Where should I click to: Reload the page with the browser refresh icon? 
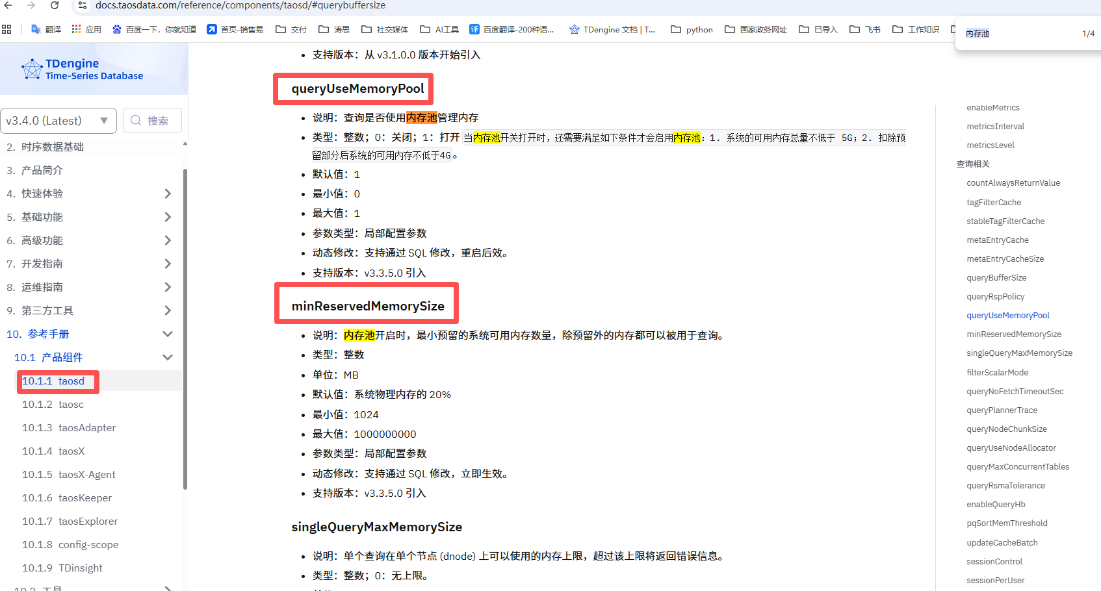click(x=55, y=6)
